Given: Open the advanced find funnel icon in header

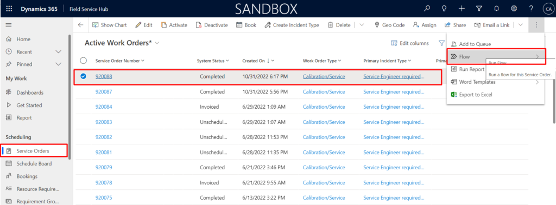Looking at the screenshot, I should pyautogui.click(x=479, y=9).
